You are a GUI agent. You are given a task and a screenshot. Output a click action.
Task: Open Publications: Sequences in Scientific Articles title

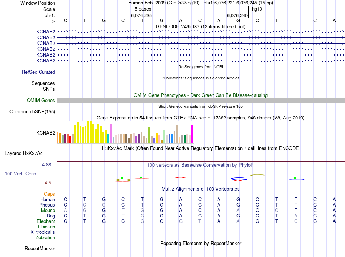(x=200, y=78)
